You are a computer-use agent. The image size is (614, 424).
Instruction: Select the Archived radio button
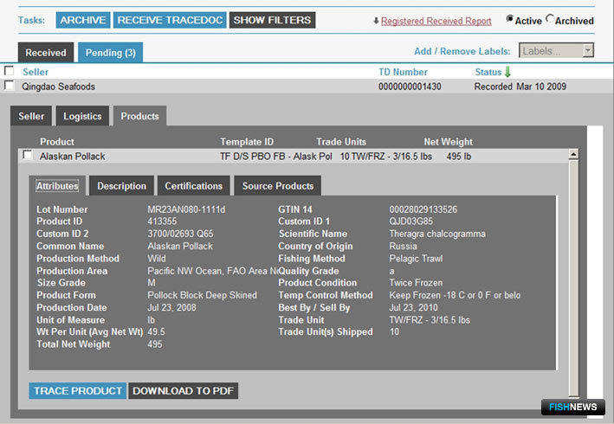tap(550, 18)
